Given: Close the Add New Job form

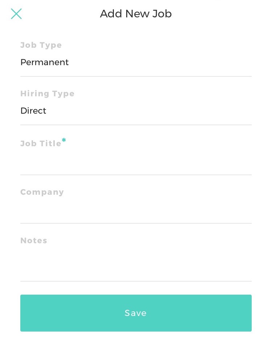Looking at the screenshot, I should click(x=16, y=14).
